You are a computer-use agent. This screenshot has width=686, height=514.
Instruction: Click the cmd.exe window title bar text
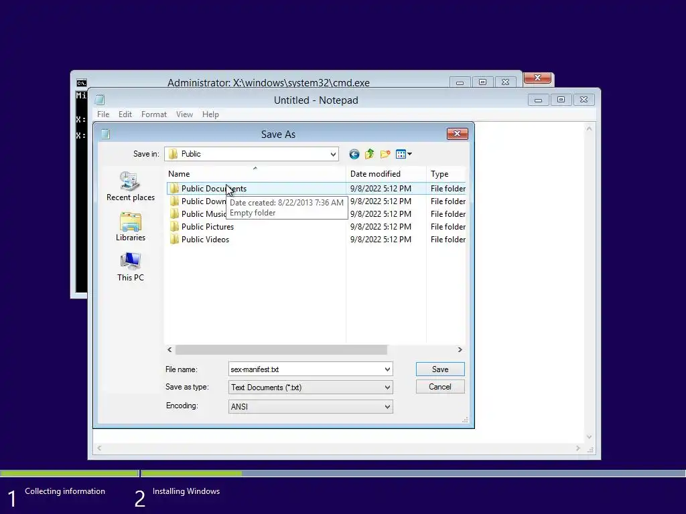[268, 82]
